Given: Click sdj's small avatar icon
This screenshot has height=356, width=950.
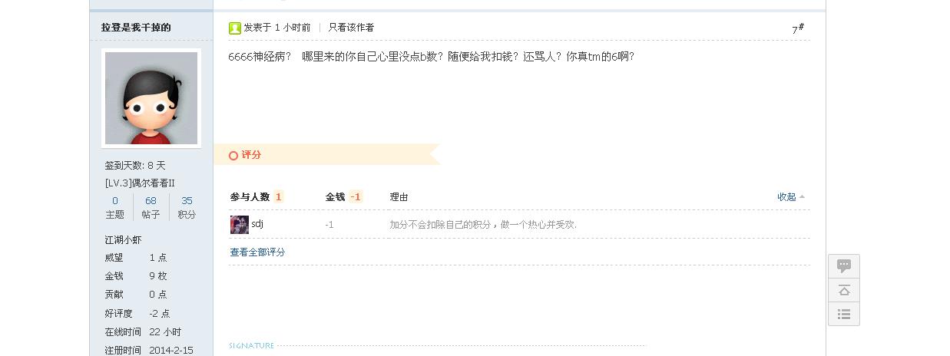Looking at the screenshot, I should [x=239, y=225].
